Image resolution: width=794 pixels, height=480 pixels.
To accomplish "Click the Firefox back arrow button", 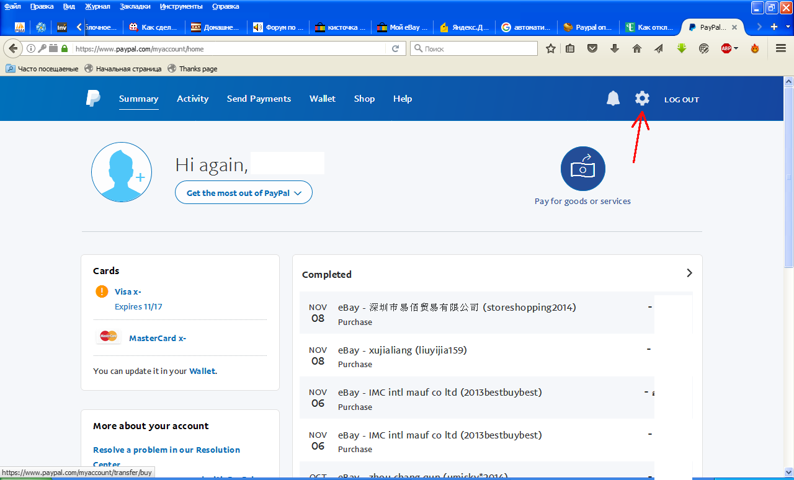I will point(13,48).
